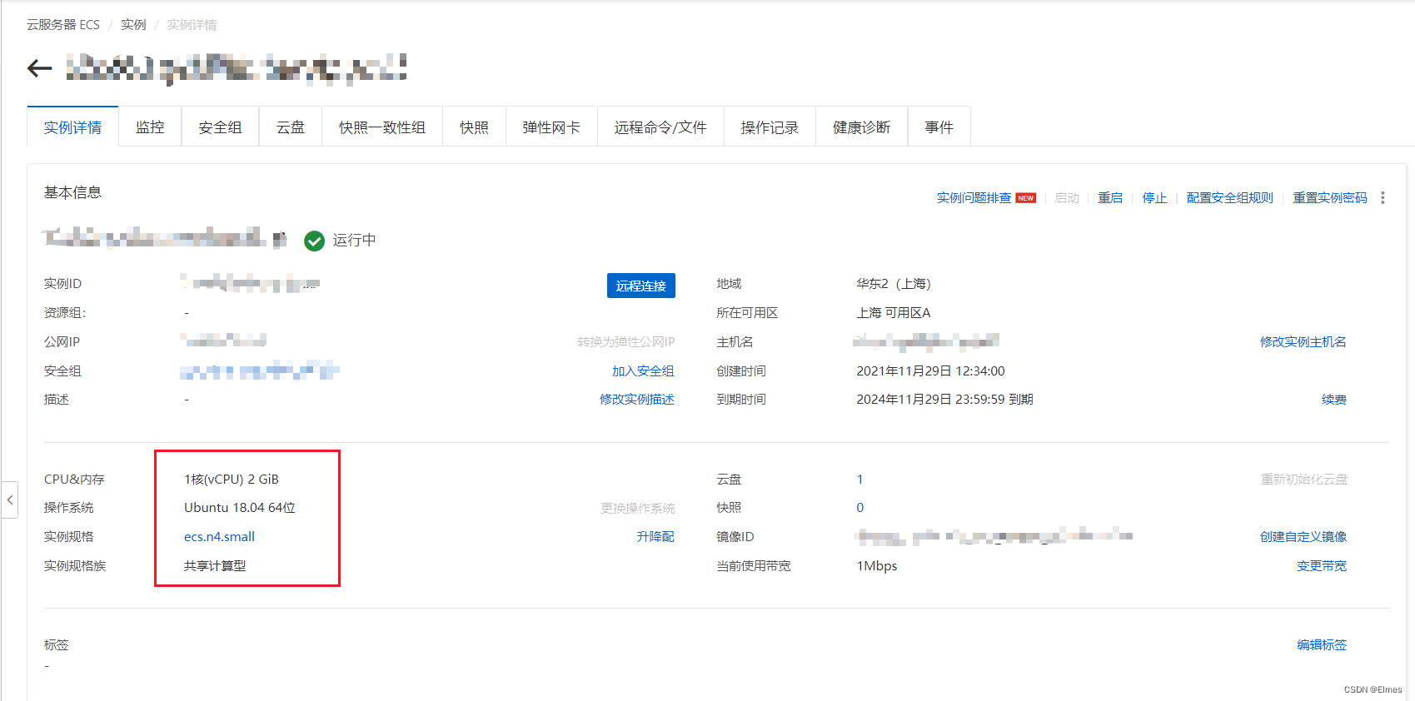Expand the collapsed left sidebar handle

click(9, 500)
